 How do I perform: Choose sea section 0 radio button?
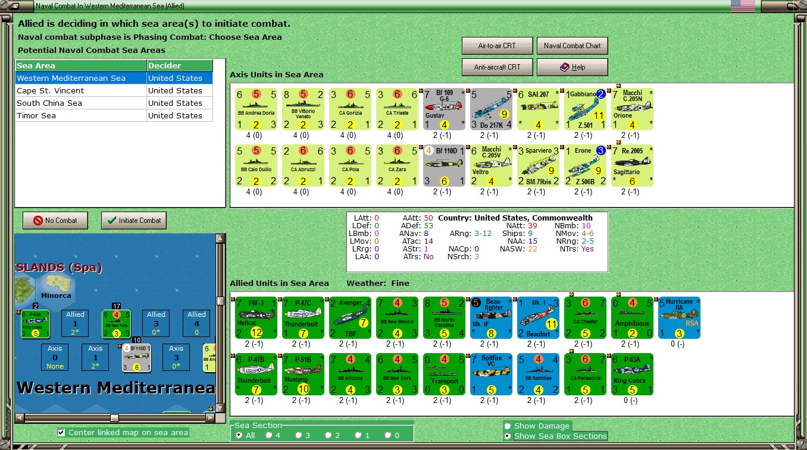coord(387,435)
